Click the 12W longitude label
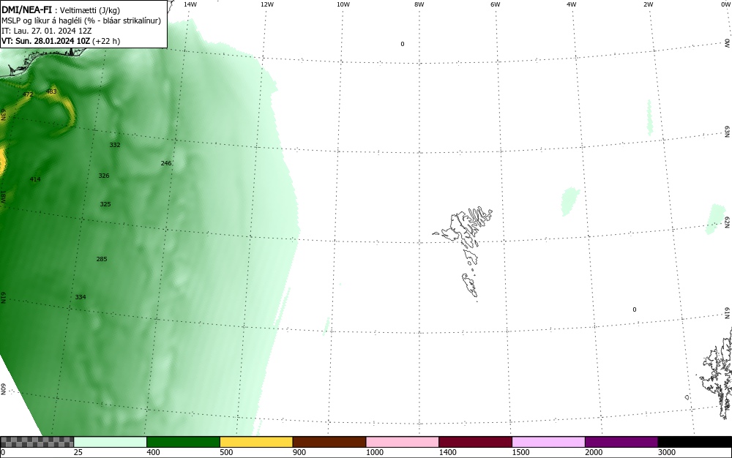Screen dimensions: 732x458 click(267, 4)
